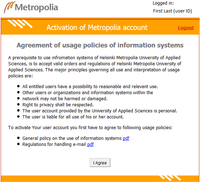Click the To activate Your user account paragraph
The width and height of the screenshot is (200, 183).
pyautogui.click(x=90, y=128)
